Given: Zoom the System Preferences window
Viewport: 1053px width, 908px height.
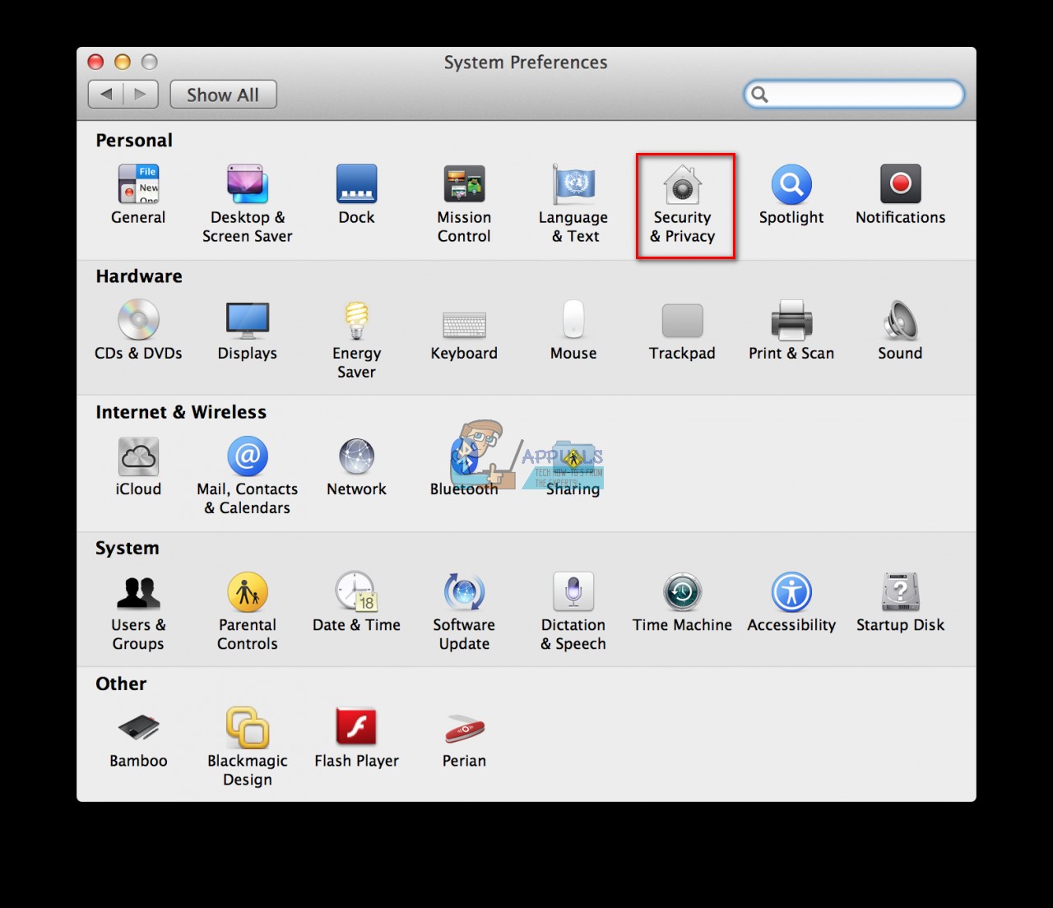Looking at the screenshot, I should coord(149,62).
